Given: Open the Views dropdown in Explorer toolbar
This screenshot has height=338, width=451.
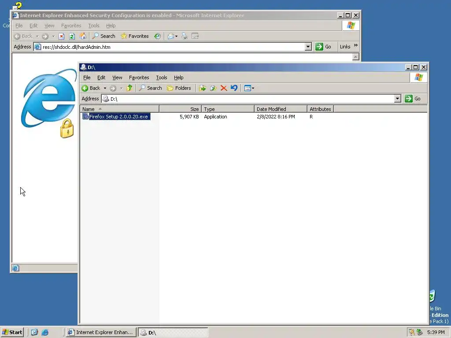Looking at the screenshot, I should (x=249, y=88).
